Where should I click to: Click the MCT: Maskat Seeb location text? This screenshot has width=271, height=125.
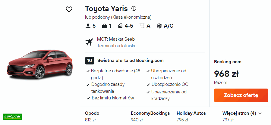(116, 39)
